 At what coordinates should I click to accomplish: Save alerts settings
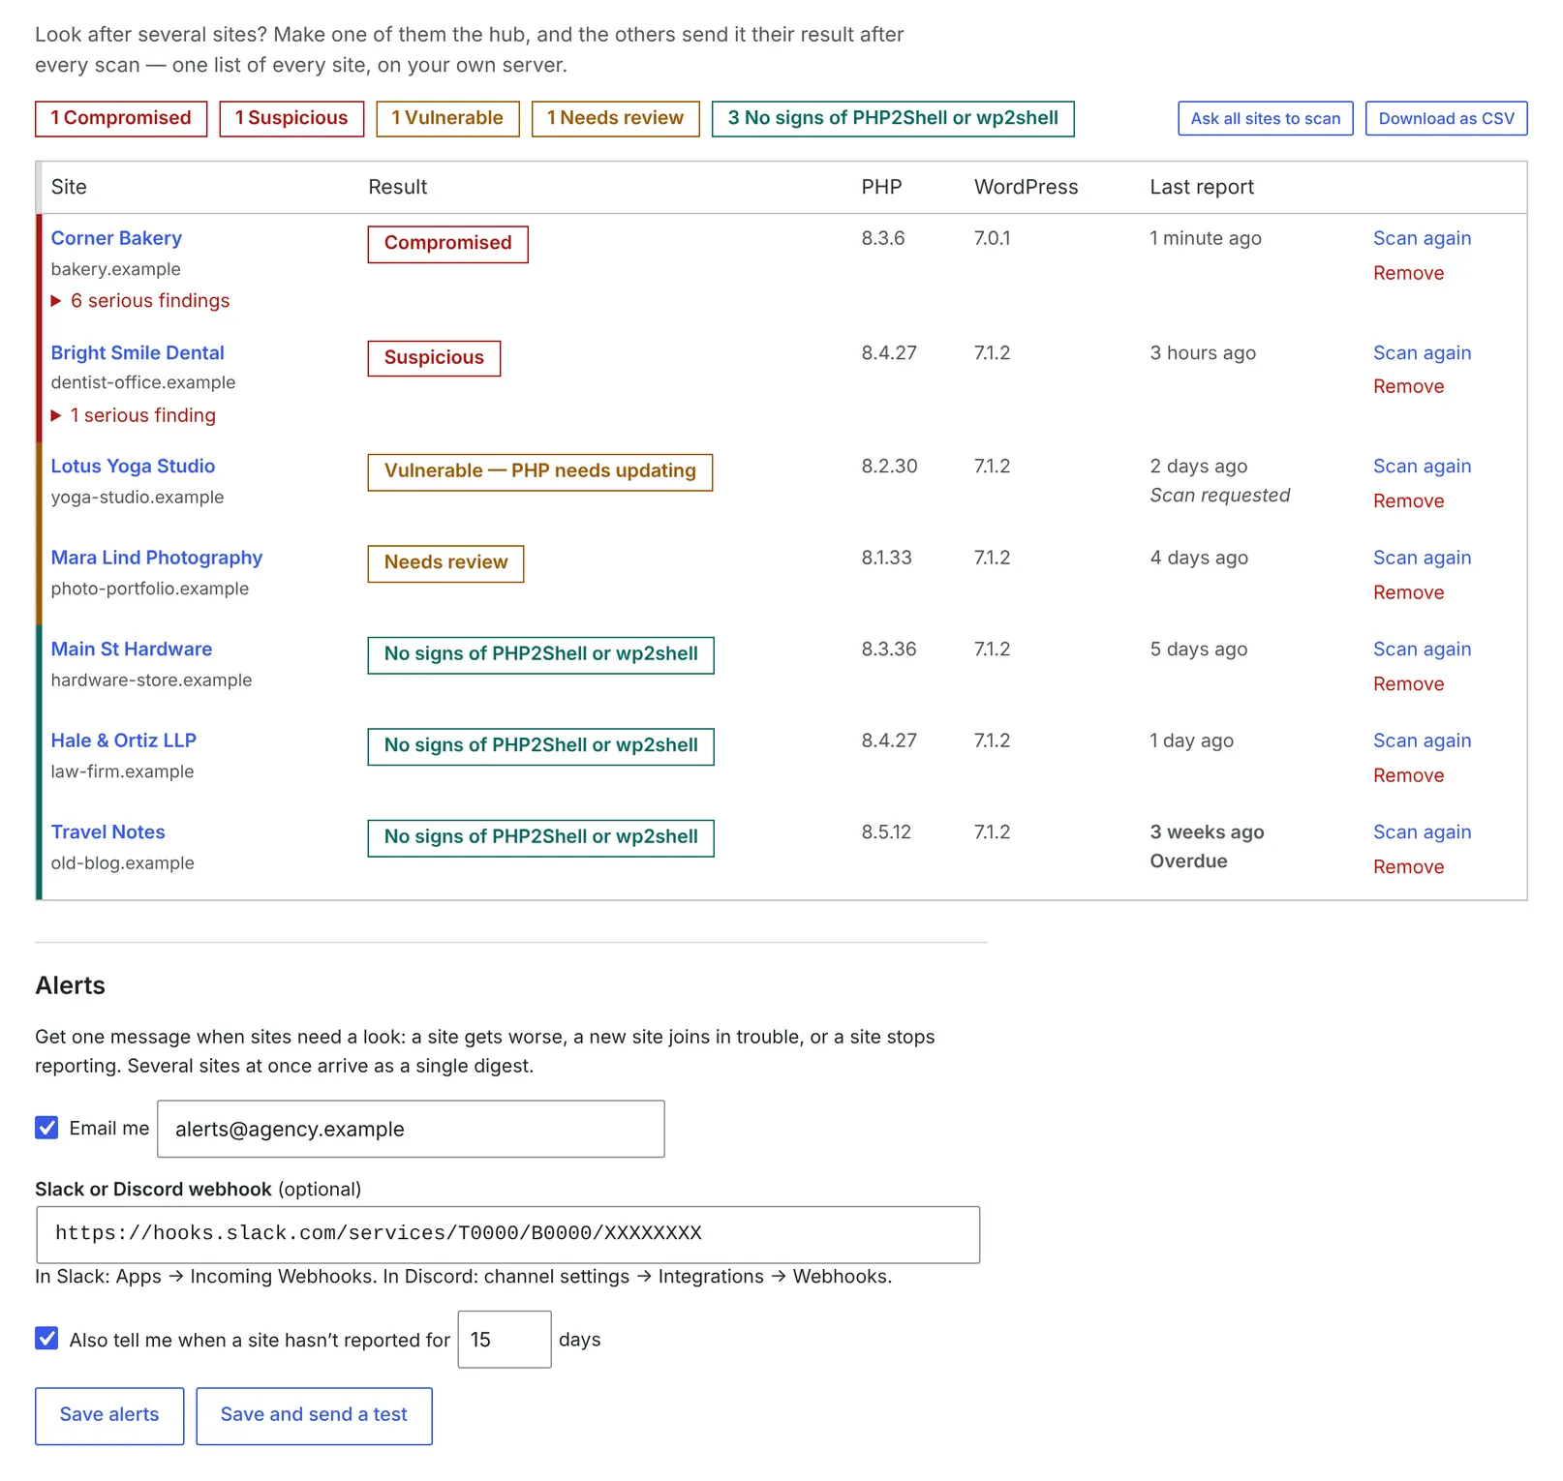pos(109,1415)
